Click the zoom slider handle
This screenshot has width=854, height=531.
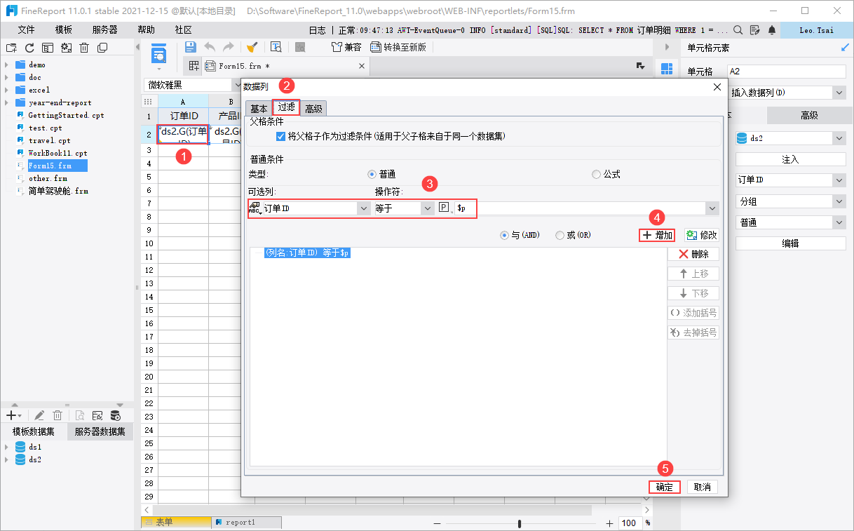(x=520, y=523)
